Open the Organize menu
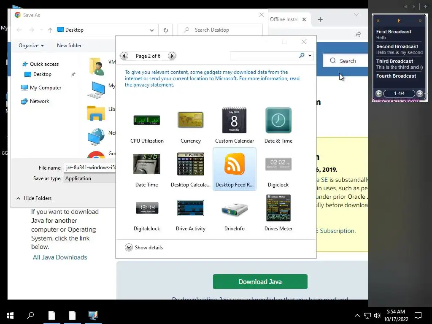432x324 pixels. pos(31,46)
